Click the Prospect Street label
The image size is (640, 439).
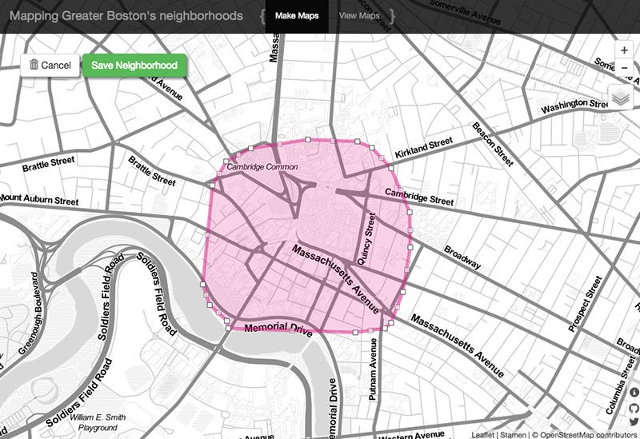coord(586,304)
